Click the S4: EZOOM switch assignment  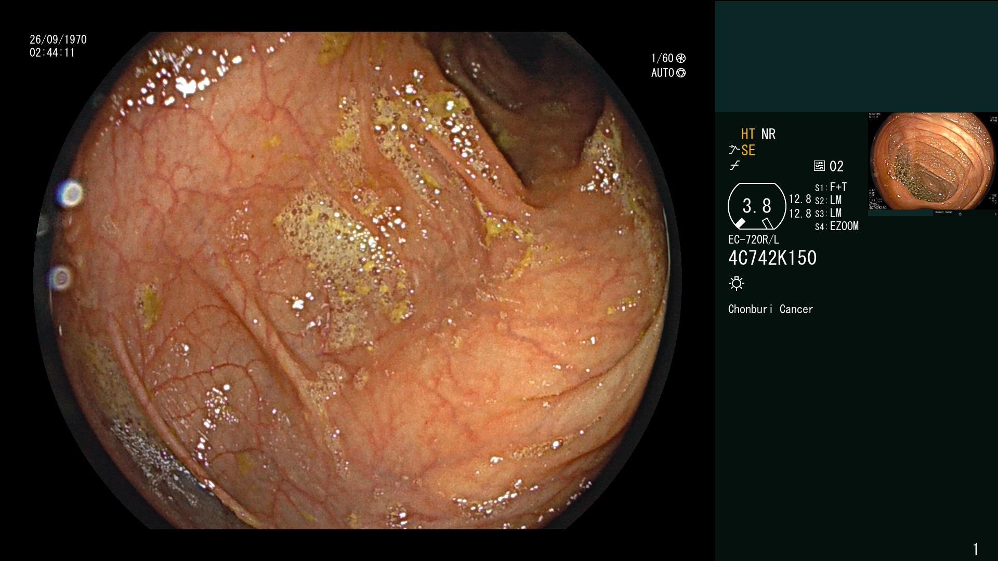click(x=836, y=226)
